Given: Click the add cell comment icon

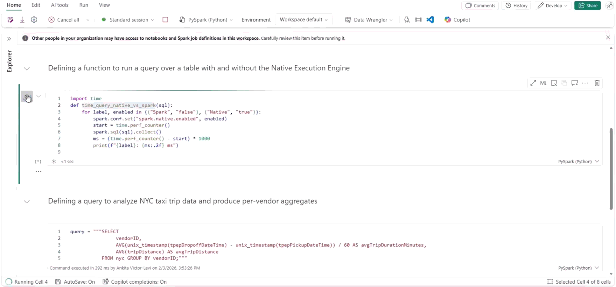Looking at the screenshot, I should coord(574,83).
